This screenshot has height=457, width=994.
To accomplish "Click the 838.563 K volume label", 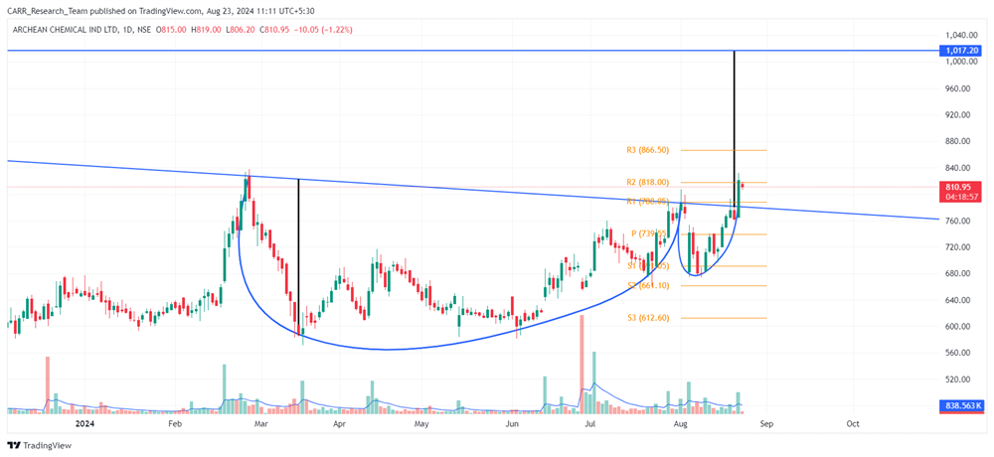I will click(962, 405).
